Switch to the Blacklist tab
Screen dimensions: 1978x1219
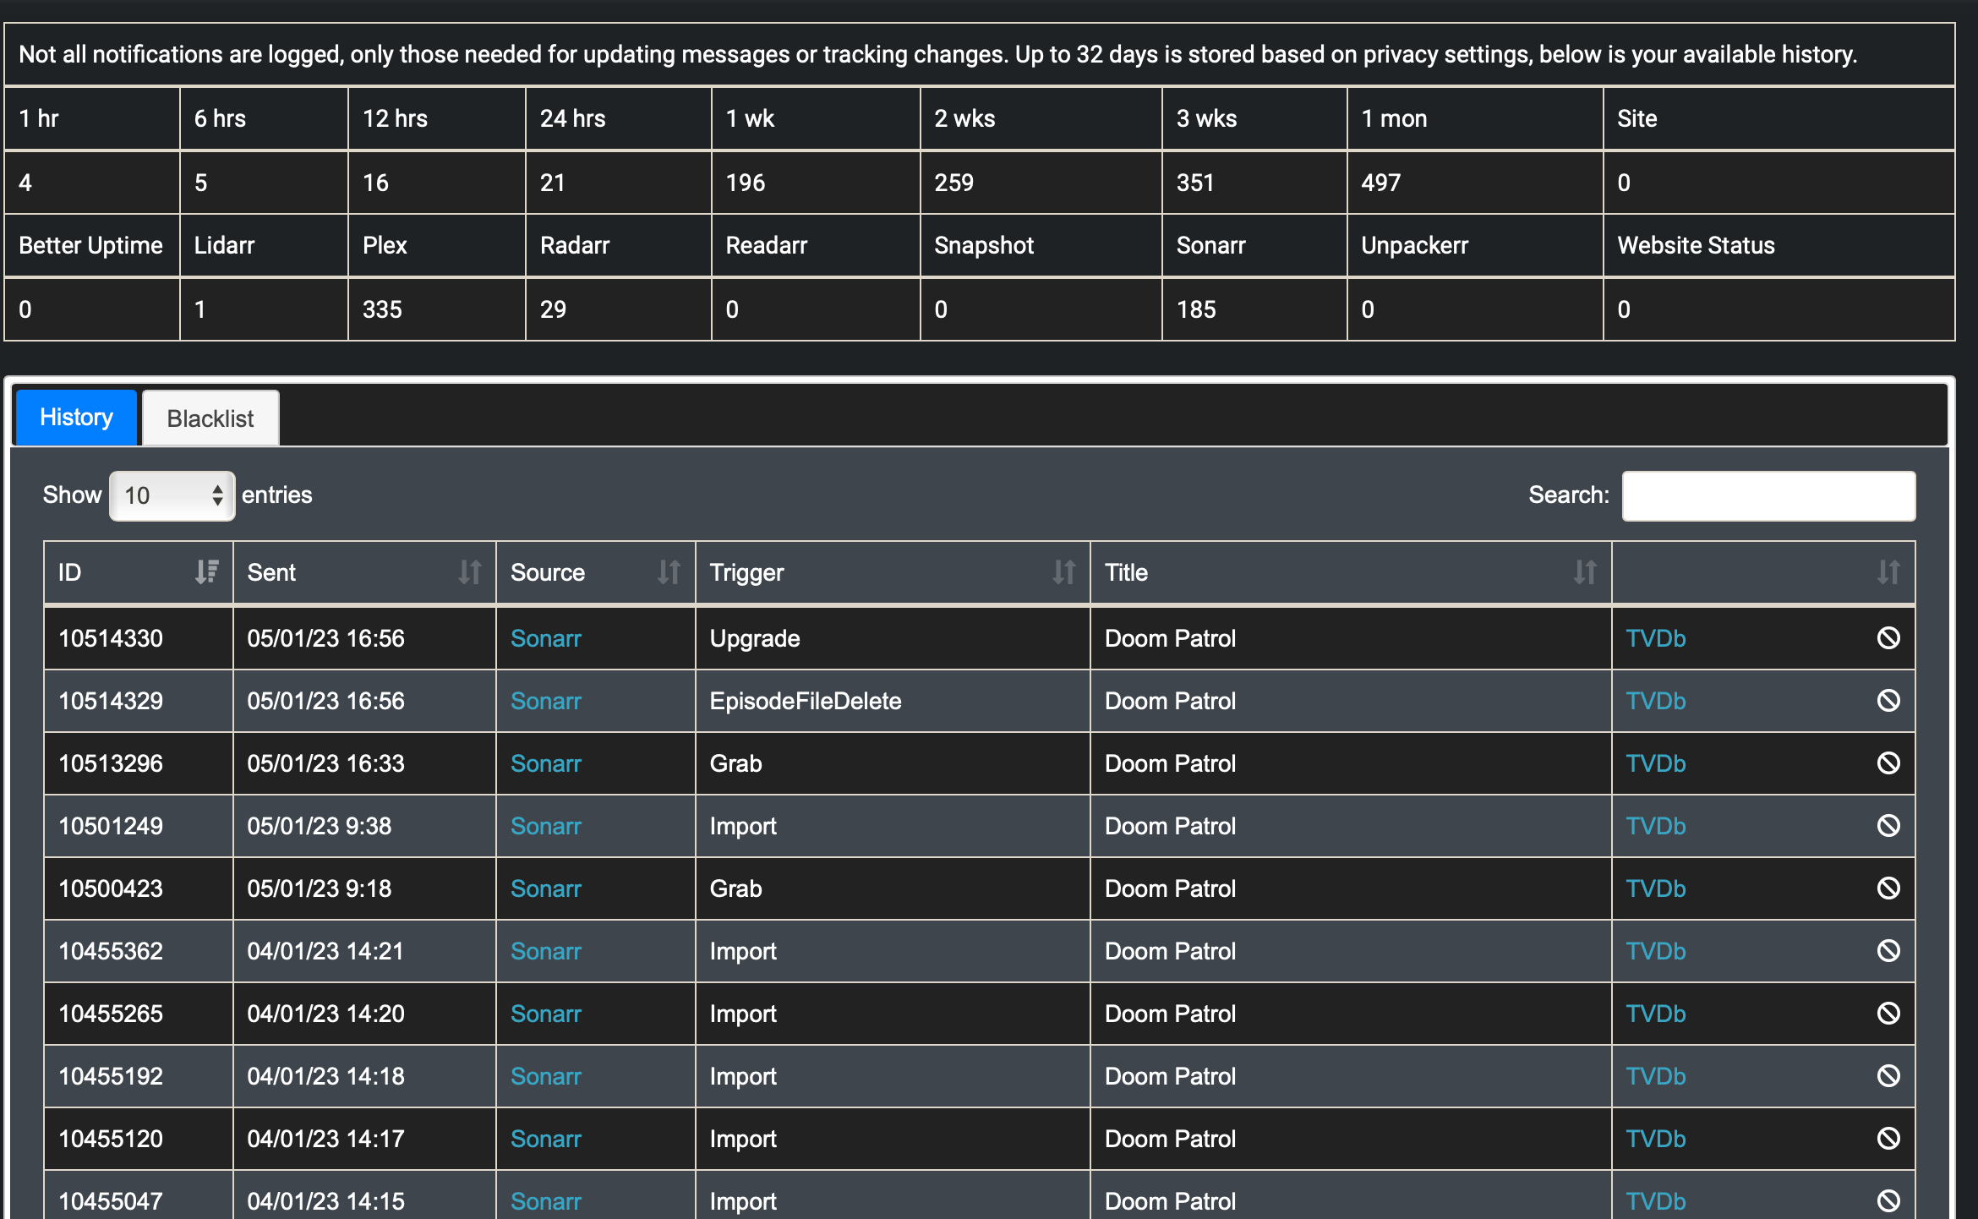coord(210,418)
